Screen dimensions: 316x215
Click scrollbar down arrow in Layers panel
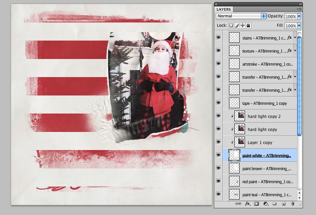tap(300, 198)
